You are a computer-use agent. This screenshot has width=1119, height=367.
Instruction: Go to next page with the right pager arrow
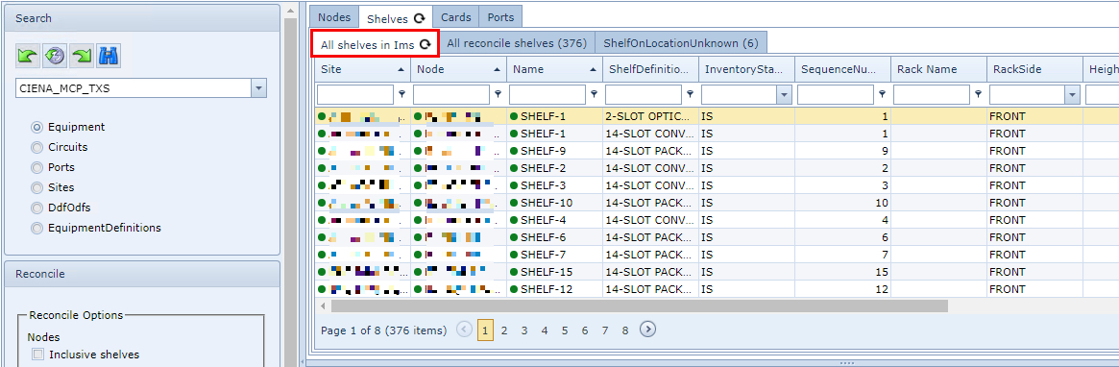(647, 330)
